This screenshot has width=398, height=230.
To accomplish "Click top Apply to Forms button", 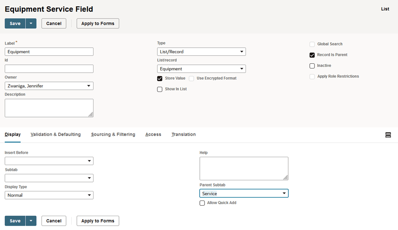I will tap(98, 23).
